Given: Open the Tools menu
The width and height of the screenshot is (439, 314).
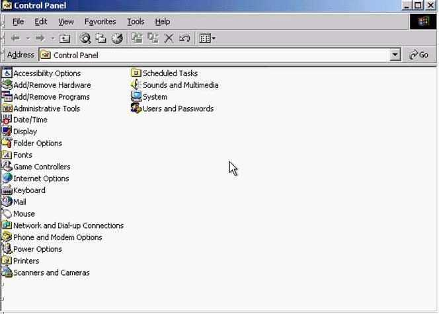Looking at the screenshot, I should tap(136, 22).
